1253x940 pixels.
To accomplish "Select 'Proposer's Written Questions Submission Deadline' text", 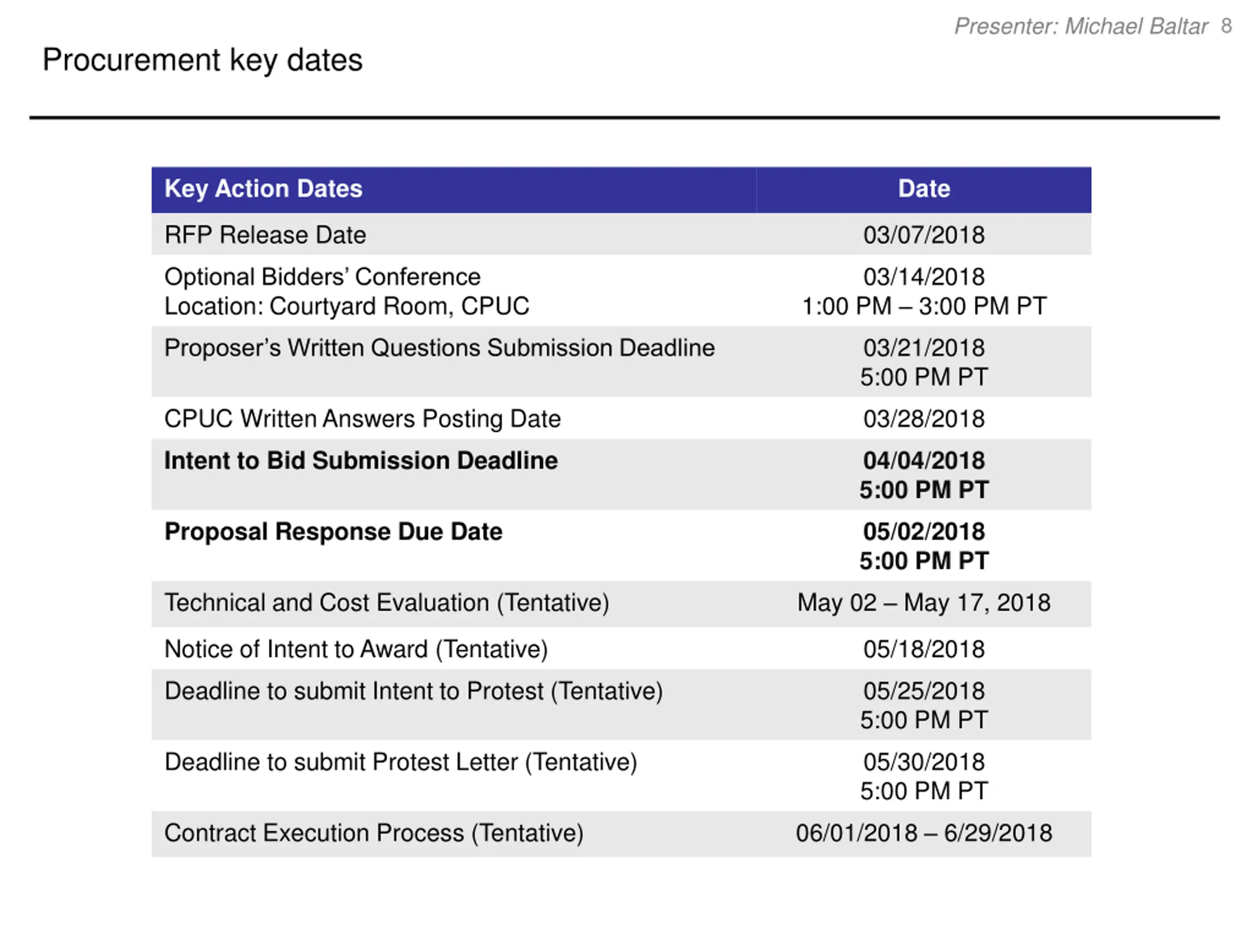I will (440, 348).
